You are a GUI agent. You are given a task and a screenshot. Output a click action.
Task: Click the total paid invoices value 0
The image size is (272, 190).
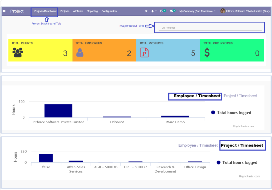coord(257,53)
